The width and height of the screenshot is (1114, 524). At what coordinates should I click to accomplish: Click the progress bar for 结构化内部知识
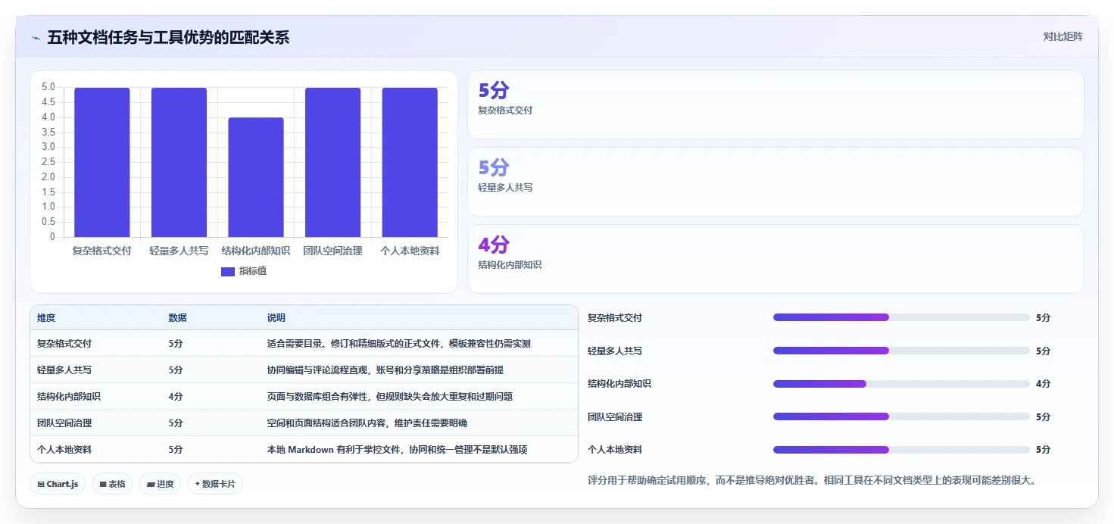click(x=901, y=384)
